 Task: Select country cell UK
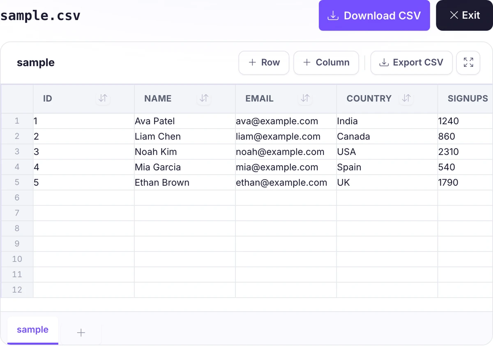pyautogui.click(x=387, y=182)
